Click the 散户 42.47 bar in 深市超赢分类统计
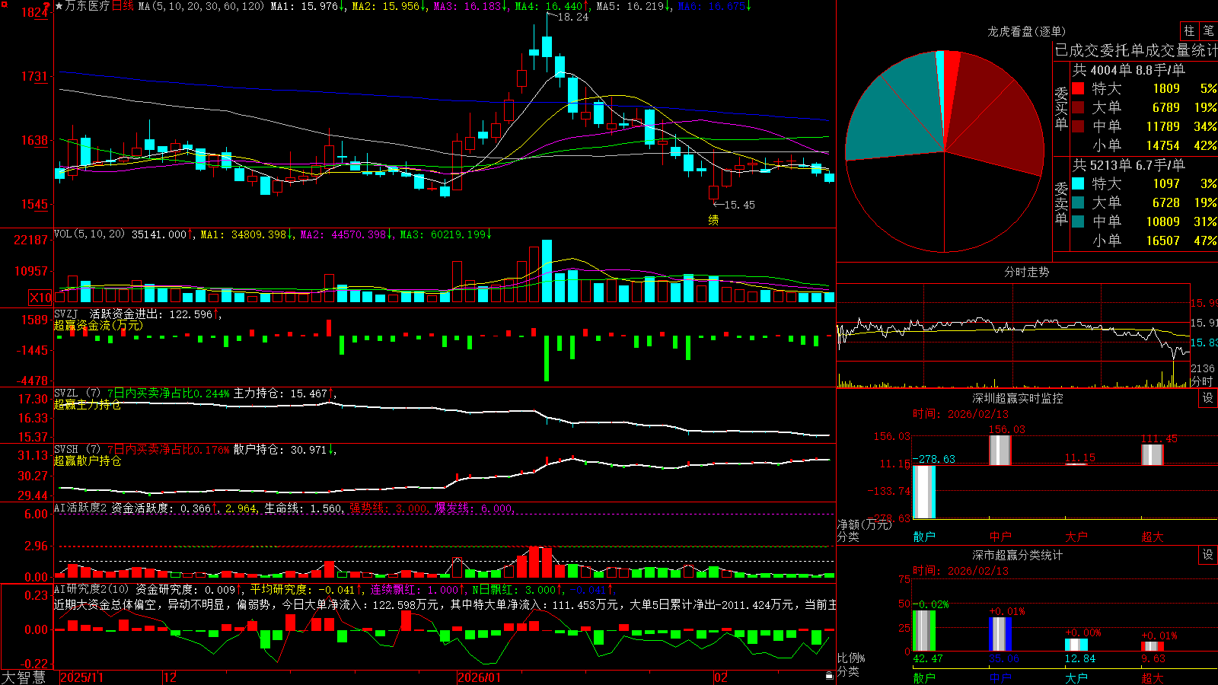The height and width of the screenshot is (685, 1218). click(x=924, y=631)
